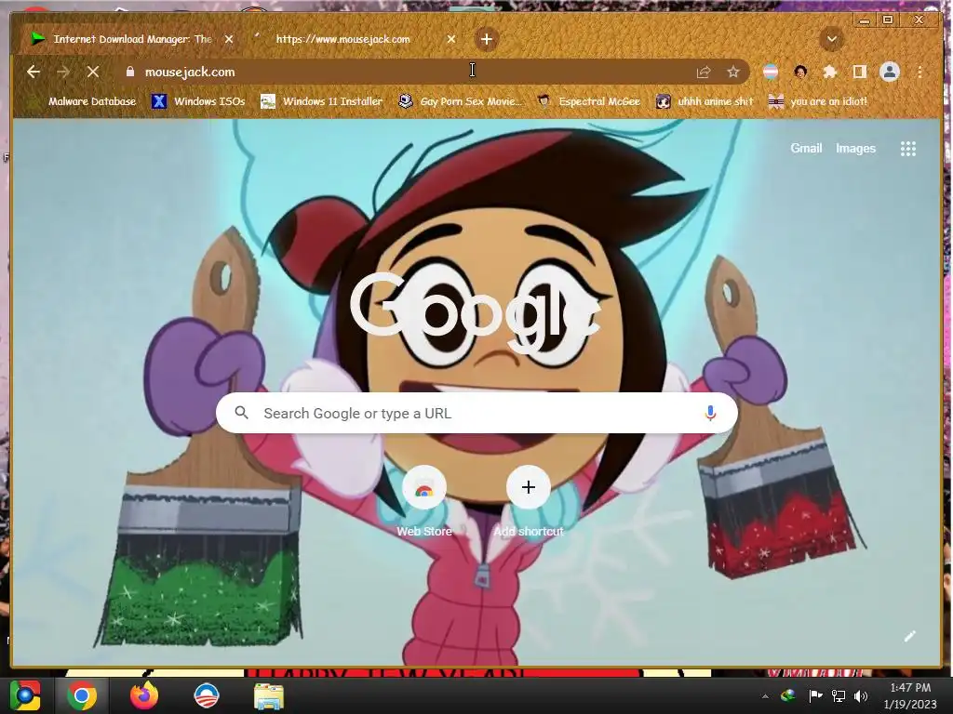Open the network tray icon
This screenshot has width=953, height=714.
[839, 695]
